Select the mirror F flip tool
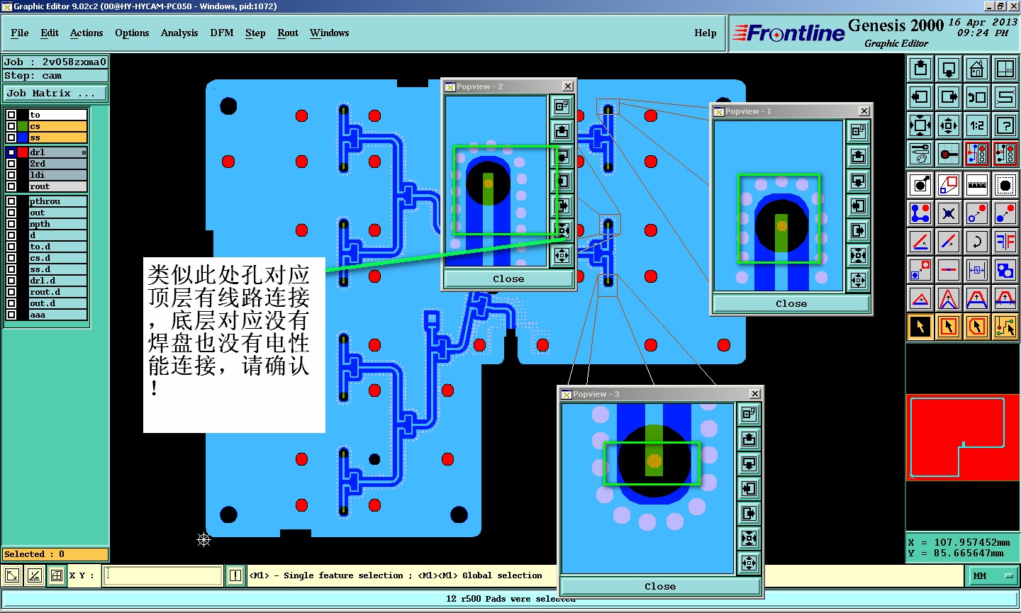The width and height of the screenshot is (1021, 613). [1005, 242]
